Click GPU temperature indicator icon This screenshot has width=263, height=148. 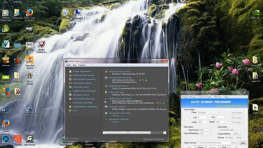pos(164,103)
